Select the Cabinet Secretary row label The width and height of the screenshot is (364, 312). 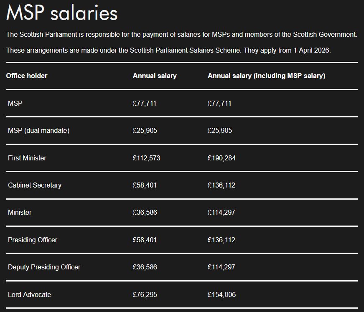[35, 185]
